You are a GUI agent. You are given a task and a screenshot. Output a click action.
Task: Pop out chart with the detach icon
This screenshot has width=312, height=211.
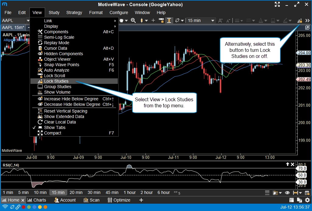pos(307,27)
